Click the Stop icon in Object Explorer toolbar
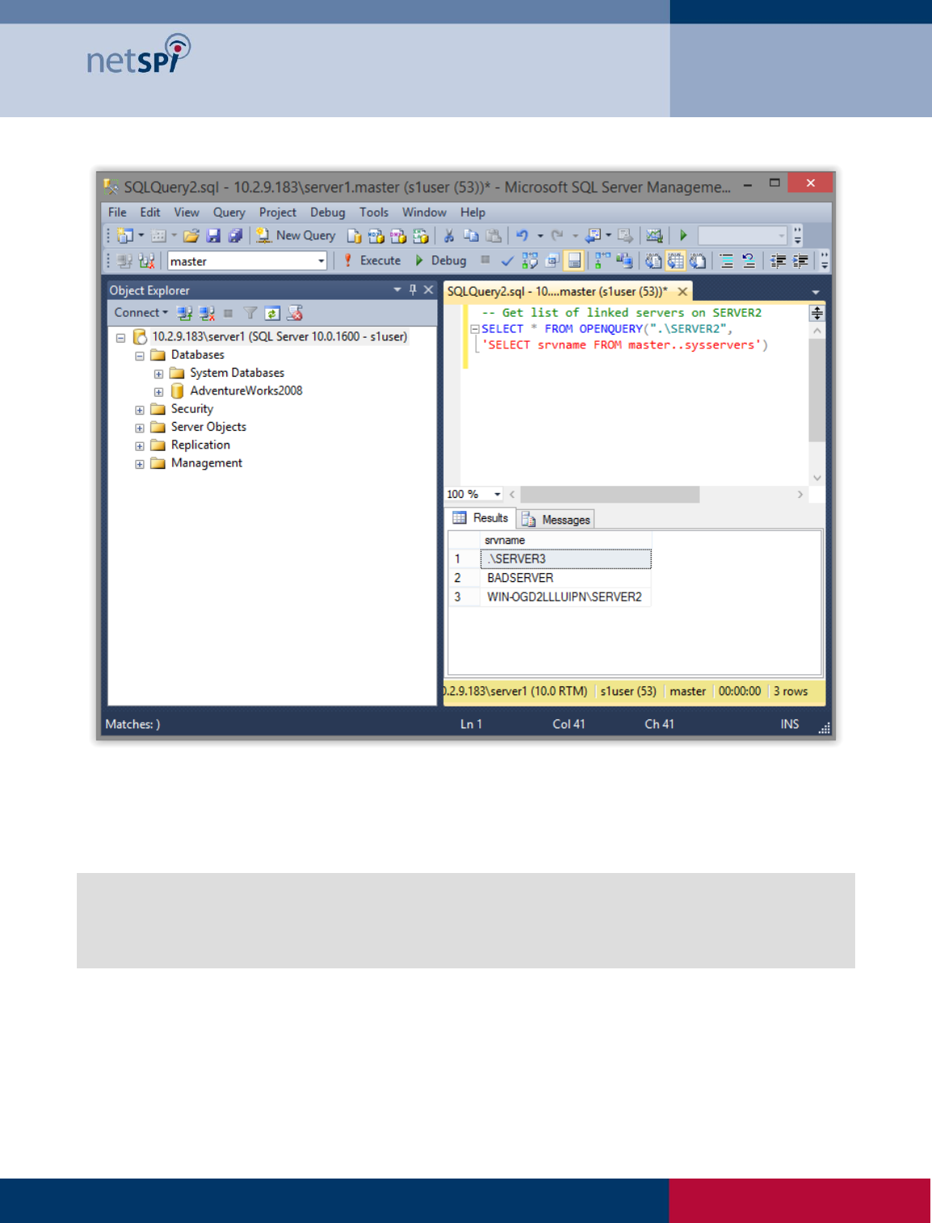 (229, 313)
